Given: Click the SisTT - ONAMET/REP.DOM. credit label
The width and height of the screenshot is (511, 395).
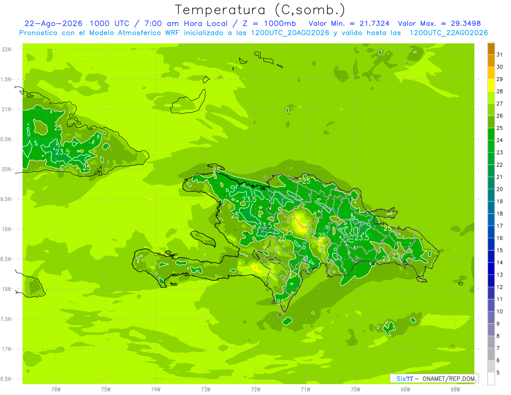Looking at the screenshot, I should point(434,378).
